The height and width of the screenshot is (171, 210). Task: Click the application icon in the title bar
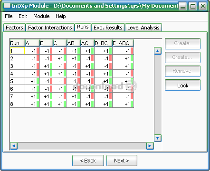tap(7, 6)
